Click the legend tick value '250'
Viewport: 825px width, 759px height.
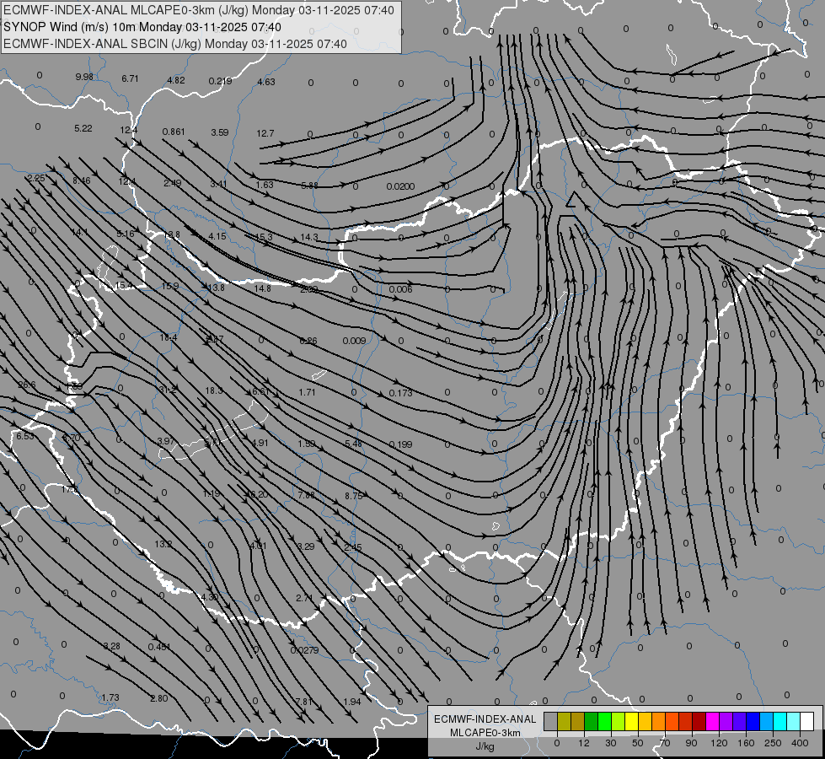tap(773, 743)
